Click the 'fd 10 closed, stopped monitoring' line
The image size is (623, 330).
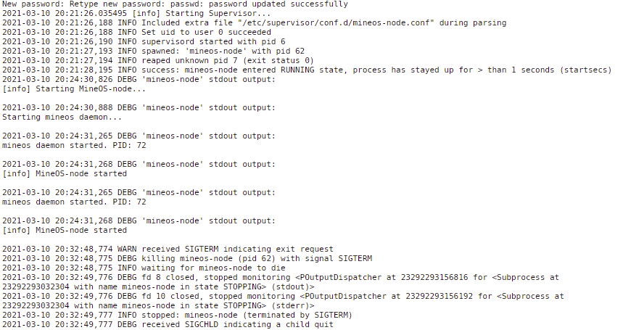point(283,301)
